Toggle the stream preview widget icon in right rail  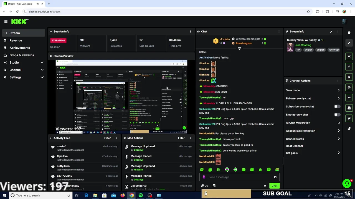click(x=349, y=56)
